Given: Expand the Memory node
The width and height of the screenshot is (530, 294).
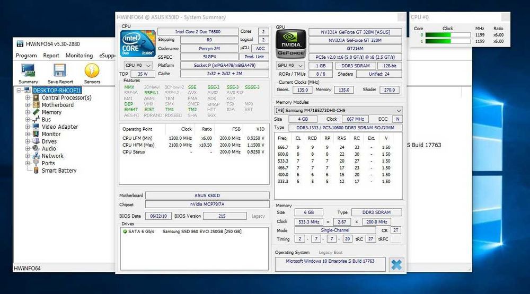Looking at the screenshot, I should click(28, 112).
